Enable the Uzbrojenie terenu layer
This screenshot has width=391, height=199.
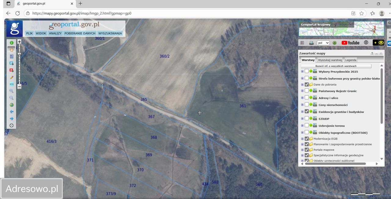[307, 125]
